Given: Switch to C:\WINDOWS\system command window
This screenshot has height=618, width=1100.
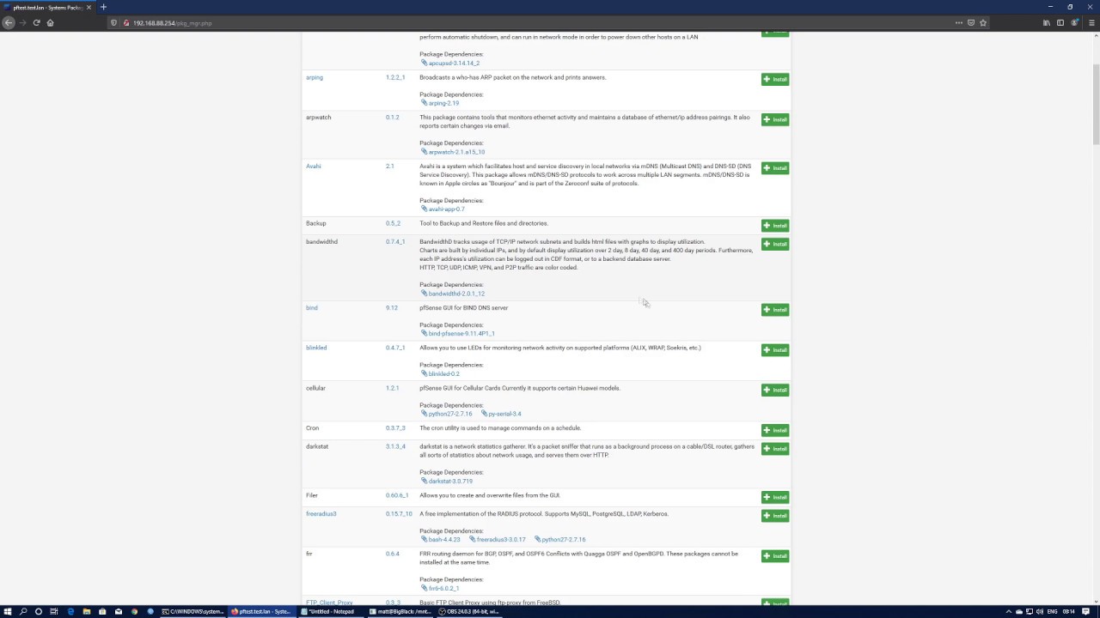Looking at the screenshot, I should (193, 611).
